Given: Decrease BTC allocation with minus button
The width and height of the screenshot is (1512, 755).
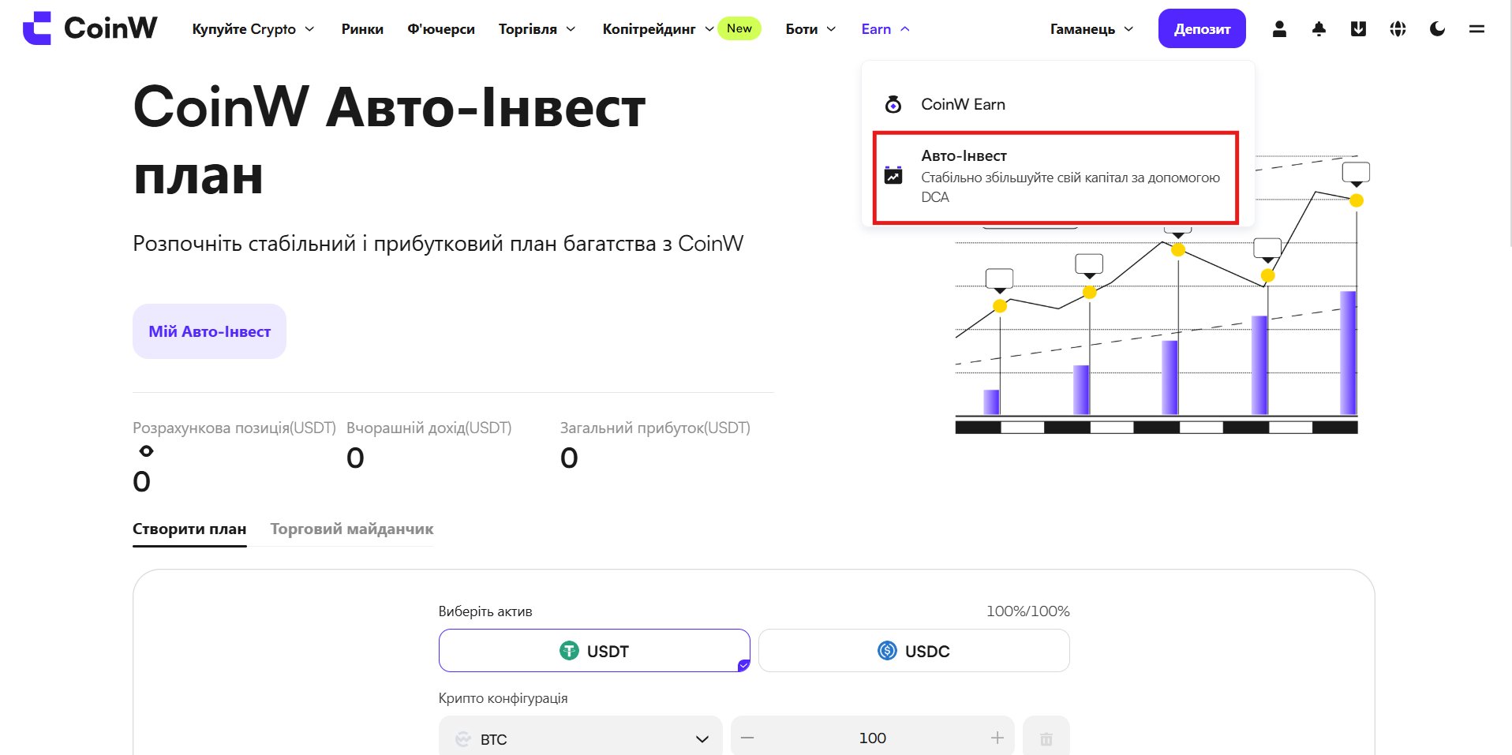Looking at the screenshot, I should coord(747,738).
